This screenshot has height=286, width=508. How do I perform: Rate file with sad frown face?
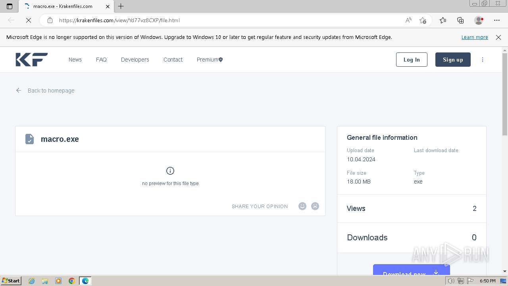click(x=315, y=206)
